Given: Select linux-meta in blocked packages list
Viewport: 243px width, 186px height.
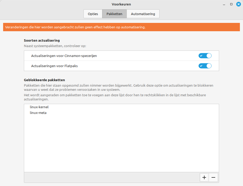Looking at the screenshot, I should (x=38, y=113).
